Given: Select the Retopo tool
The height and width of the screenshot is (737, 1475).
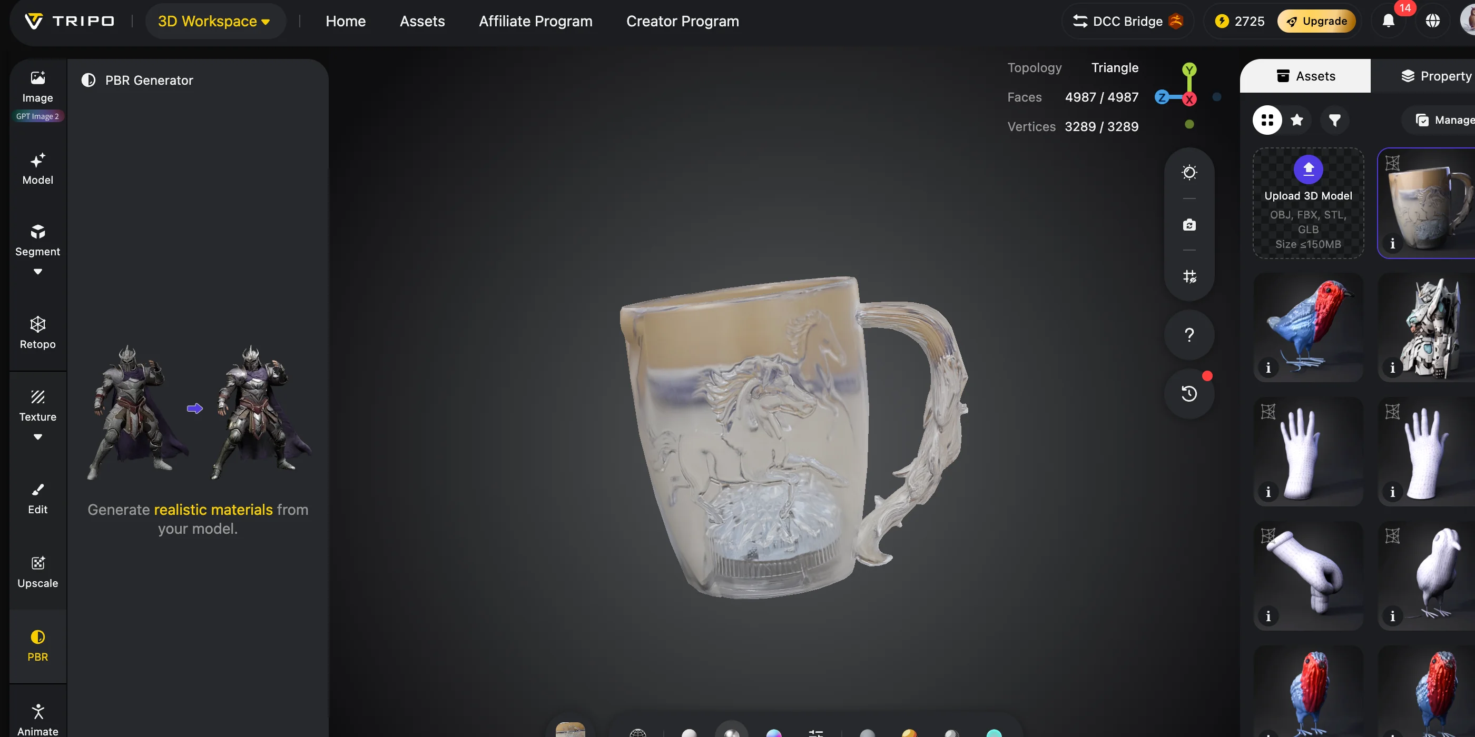Looking at the screenshot, I should [x=37, y=333].
